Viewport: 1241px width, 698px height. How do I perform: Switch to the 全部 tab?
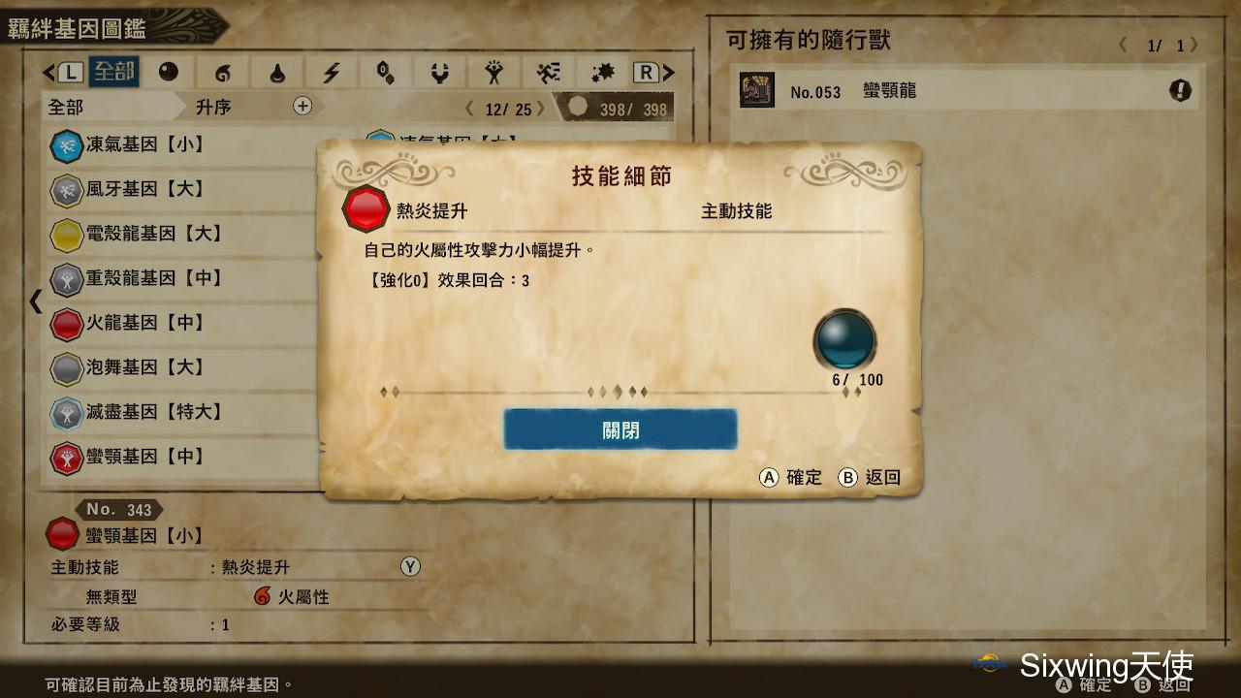(113, 73)
